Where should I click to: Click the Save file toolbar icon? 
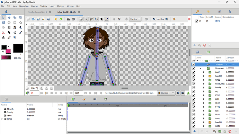38,19
